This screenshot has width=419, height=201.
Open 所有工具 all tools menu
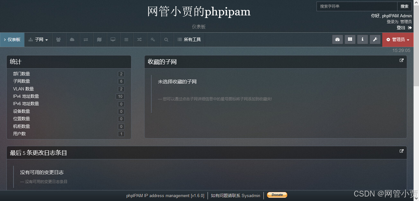(189, 40)
